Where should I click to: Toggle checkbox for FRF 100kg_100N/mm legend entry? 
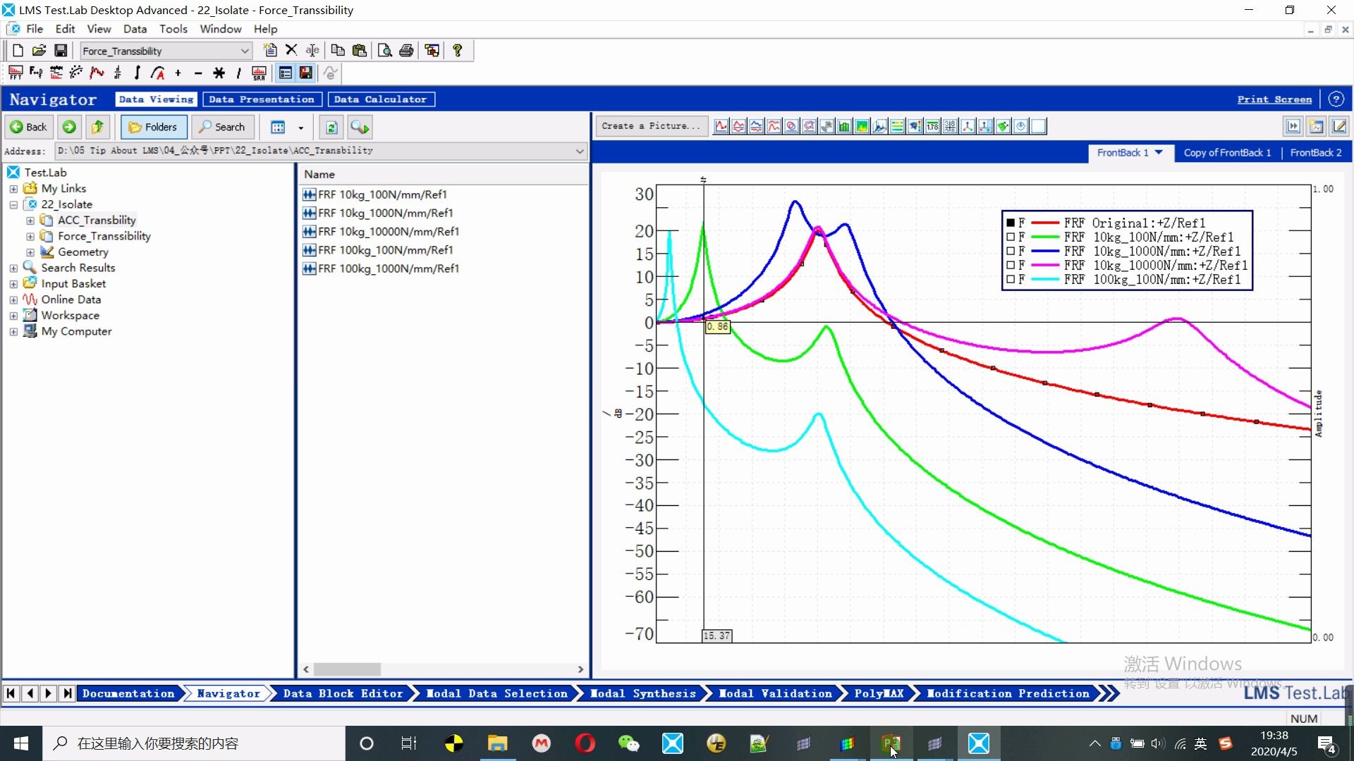[x=1011, y=279]
